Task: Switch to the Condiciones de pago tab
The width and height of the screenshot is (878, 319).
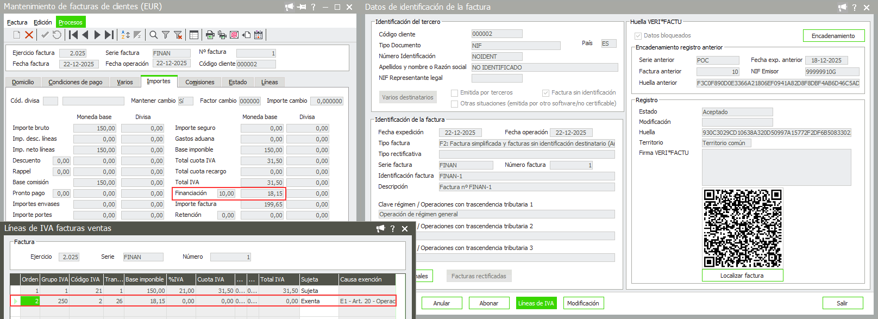Action: (75, 82)
